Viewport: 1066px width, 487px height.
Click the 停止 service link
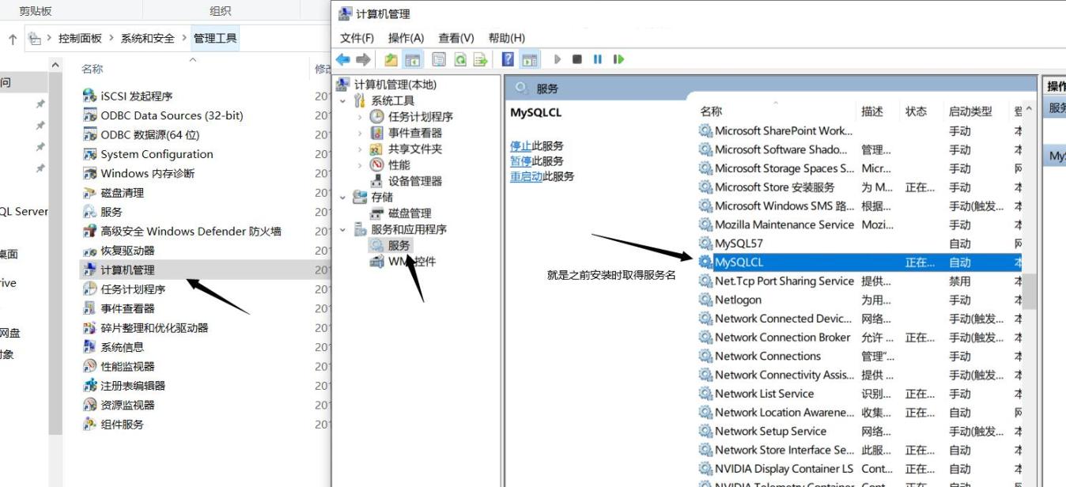pos(520,146)
